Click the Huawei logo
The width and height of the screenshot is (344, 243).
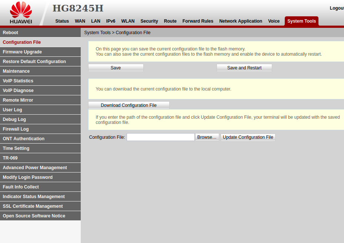coord(21,13)
